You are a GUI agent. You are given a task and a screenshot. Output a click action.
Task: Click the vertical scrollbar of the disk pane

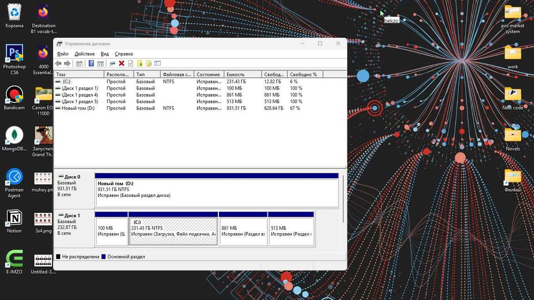tap(343, 199)
